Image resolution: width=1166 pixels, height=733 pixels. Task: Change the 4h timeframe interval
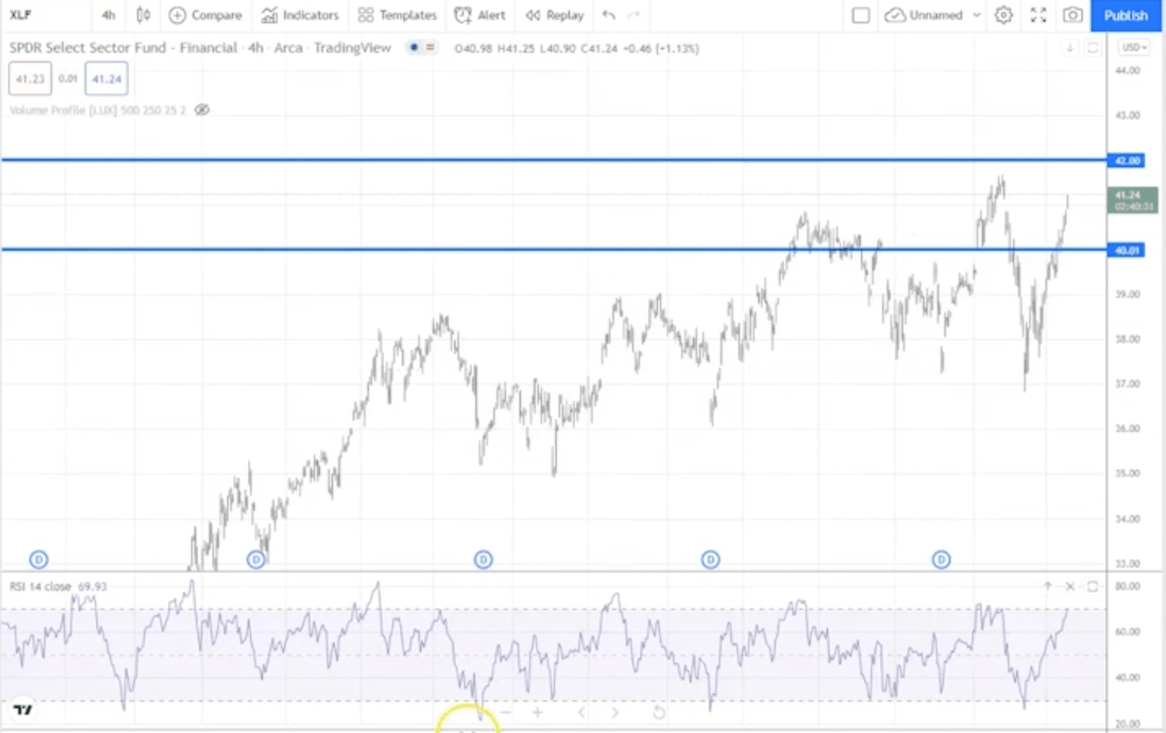(108, 15)
